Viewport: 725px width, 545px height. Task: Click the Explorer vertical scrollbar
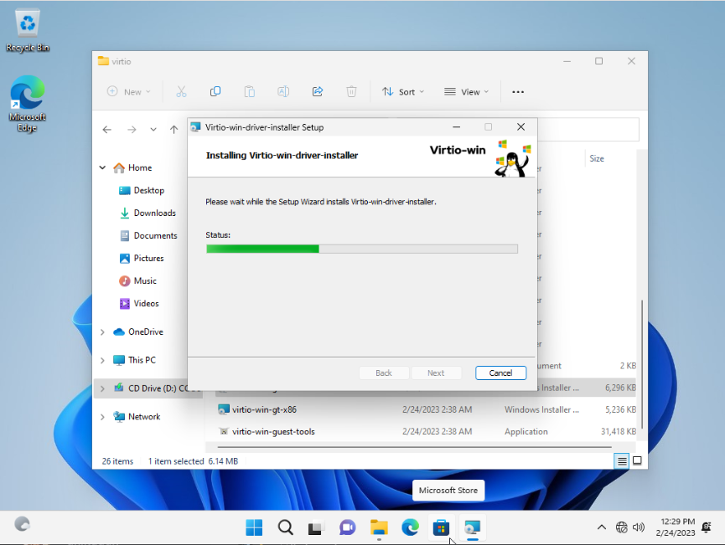(642, 364)
